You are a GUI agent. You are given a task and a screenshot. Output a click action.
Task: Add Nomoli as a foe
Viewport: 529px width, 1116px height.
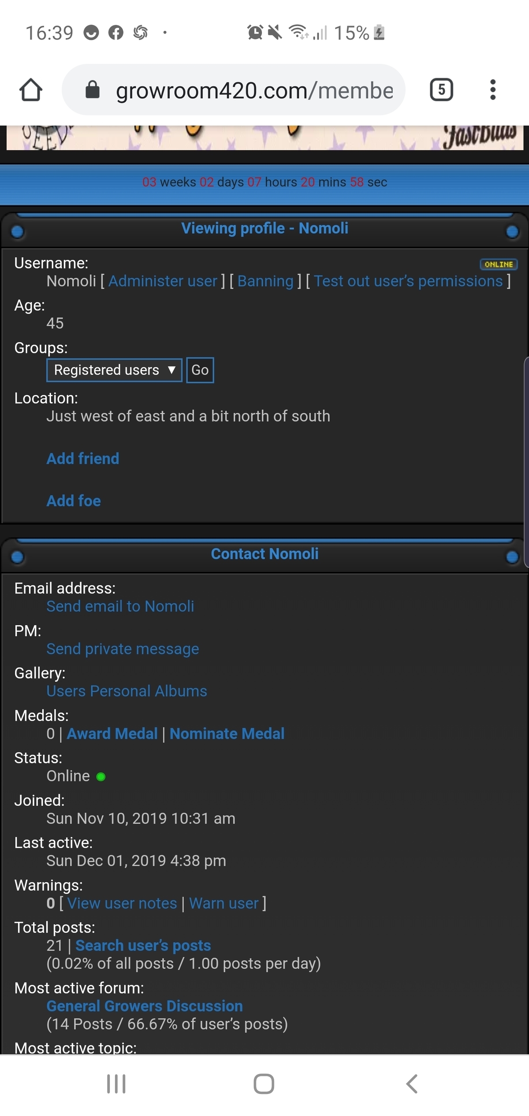[74, 501]
